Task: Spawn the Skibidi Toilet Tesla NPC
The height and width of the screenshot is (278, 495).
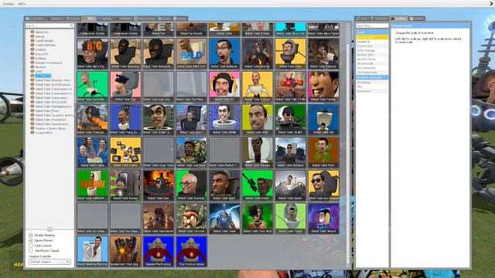Action: 224,219
